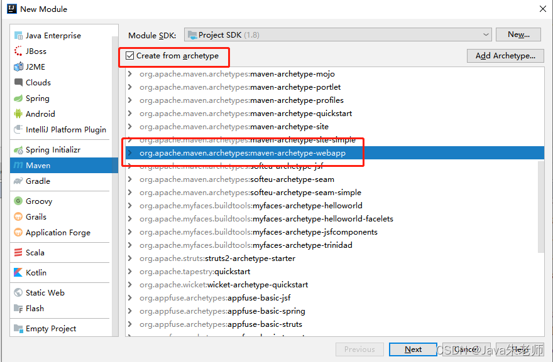Click the IntelliJ Platform Plugin icon
The height and width of the screenshot is (362, 553).
tap(18, 130)
